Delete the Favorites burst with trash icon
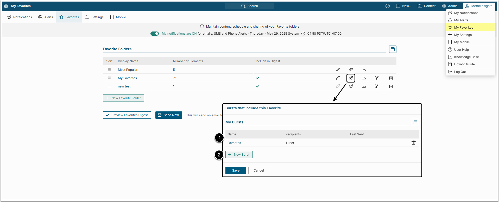 click(413, 143)
